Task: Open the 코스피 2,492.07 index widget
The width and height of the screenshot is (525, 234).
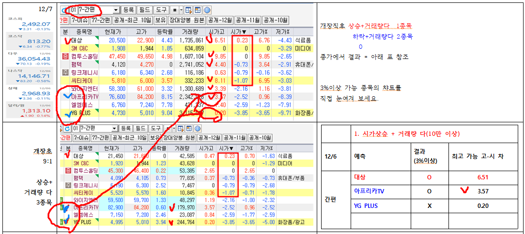Action: (x=30, y=23)
